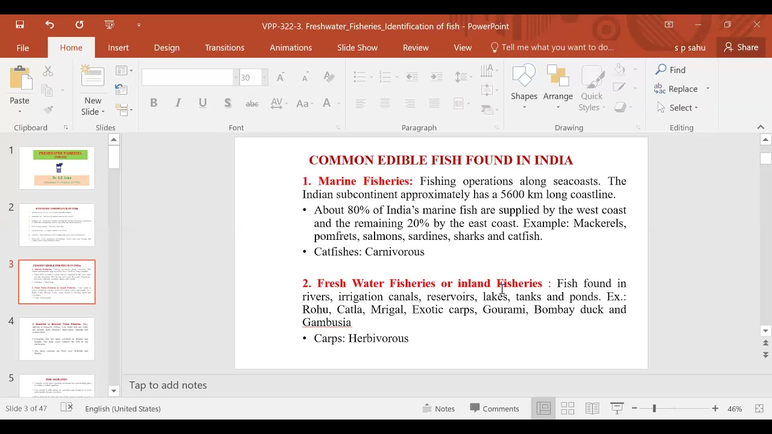Image resolution: width=772 pixels, height=434 pixels.
Task: Center the paragraph text
Action: 385,104
